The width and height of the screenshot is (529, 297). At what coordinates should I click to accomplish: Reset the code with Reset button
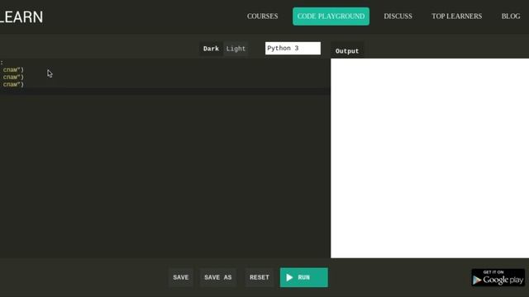(x=259, y=277)
